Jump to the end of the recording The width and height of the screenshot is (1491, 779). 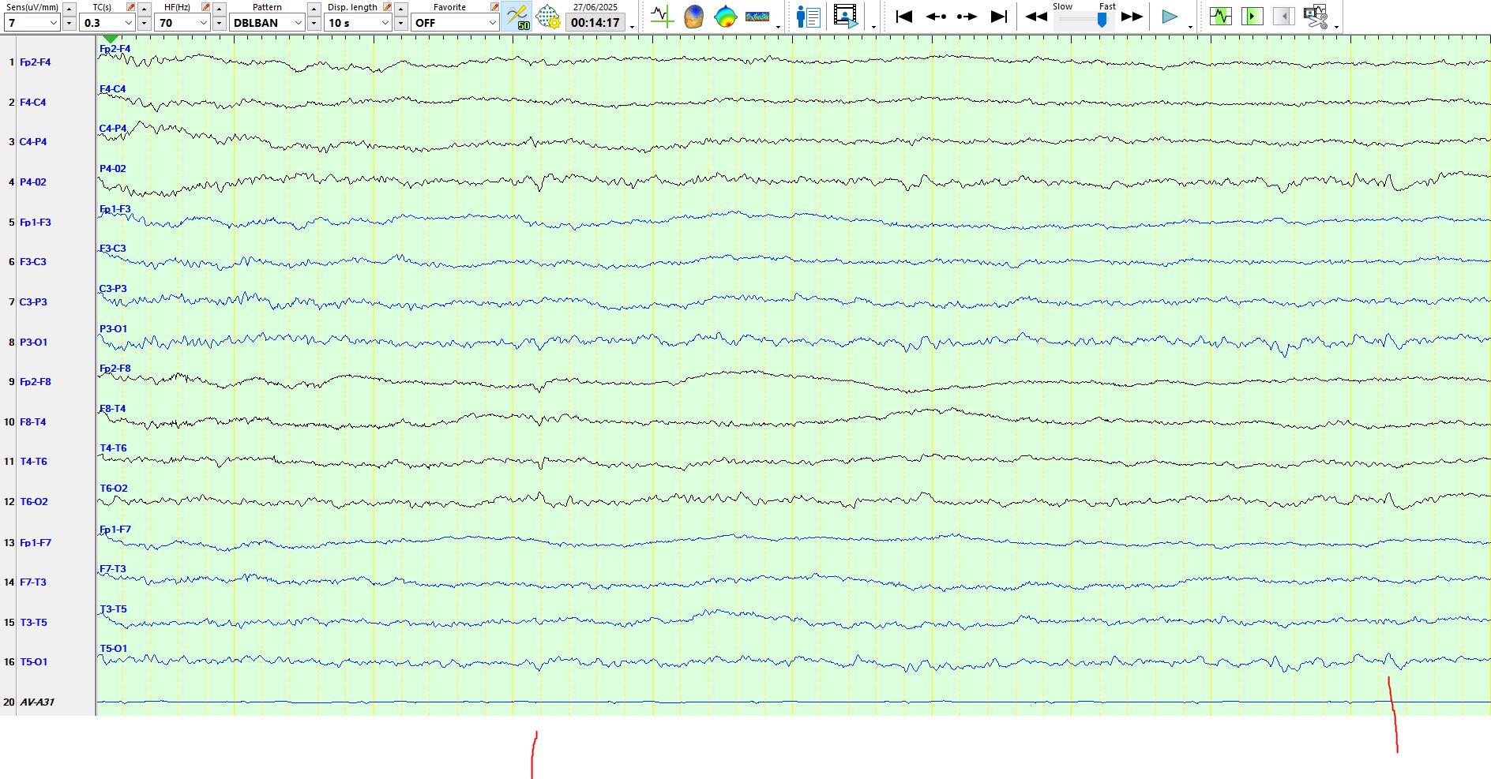(x=999, y=16)
